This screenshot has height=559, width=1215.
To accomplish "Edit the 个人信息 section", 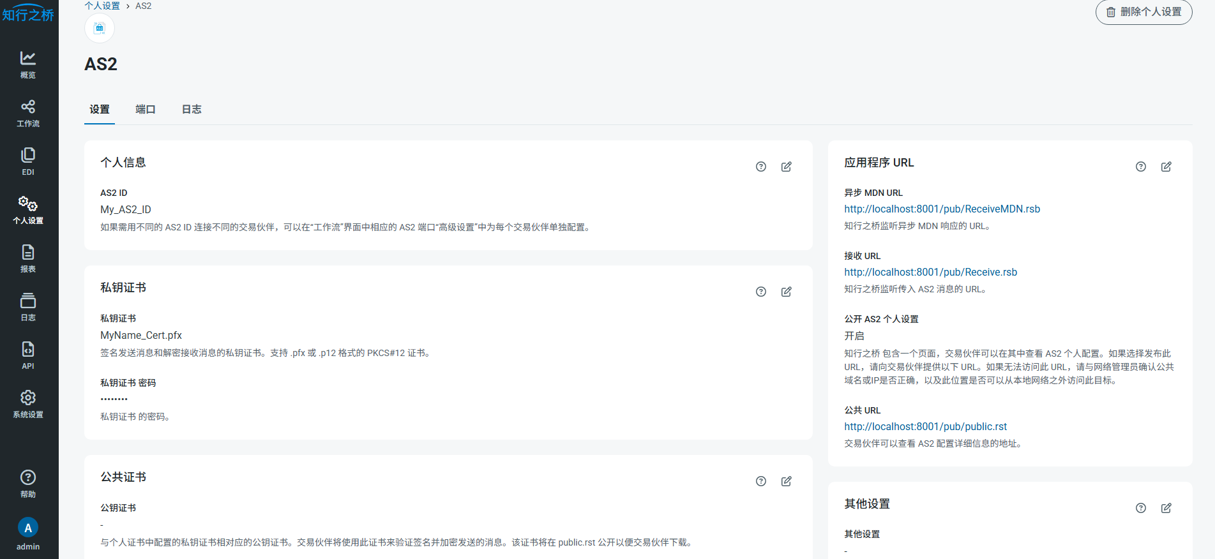I will click(786, 167).
